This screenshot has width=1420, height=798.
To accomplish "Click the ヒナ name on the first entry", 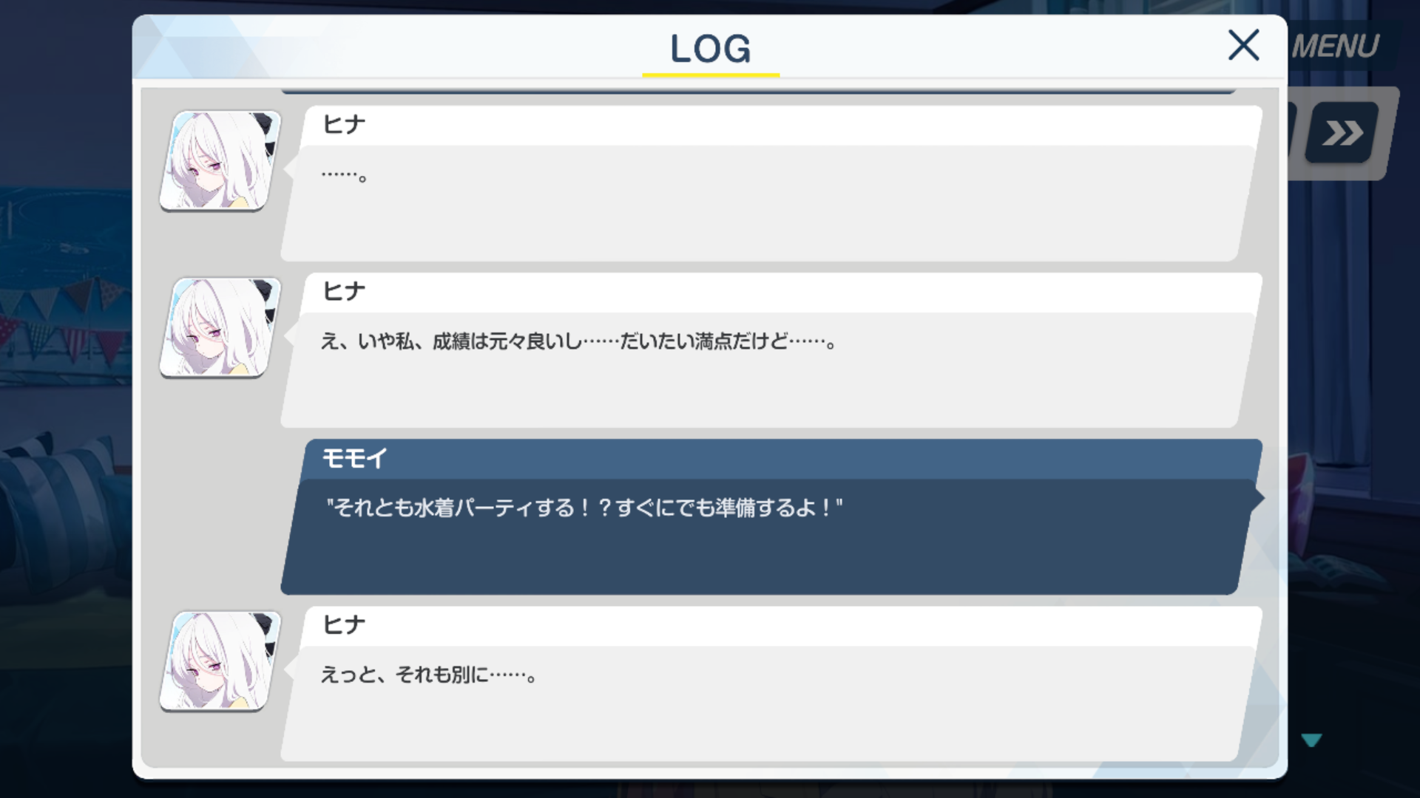I will [x=344, y=124].
